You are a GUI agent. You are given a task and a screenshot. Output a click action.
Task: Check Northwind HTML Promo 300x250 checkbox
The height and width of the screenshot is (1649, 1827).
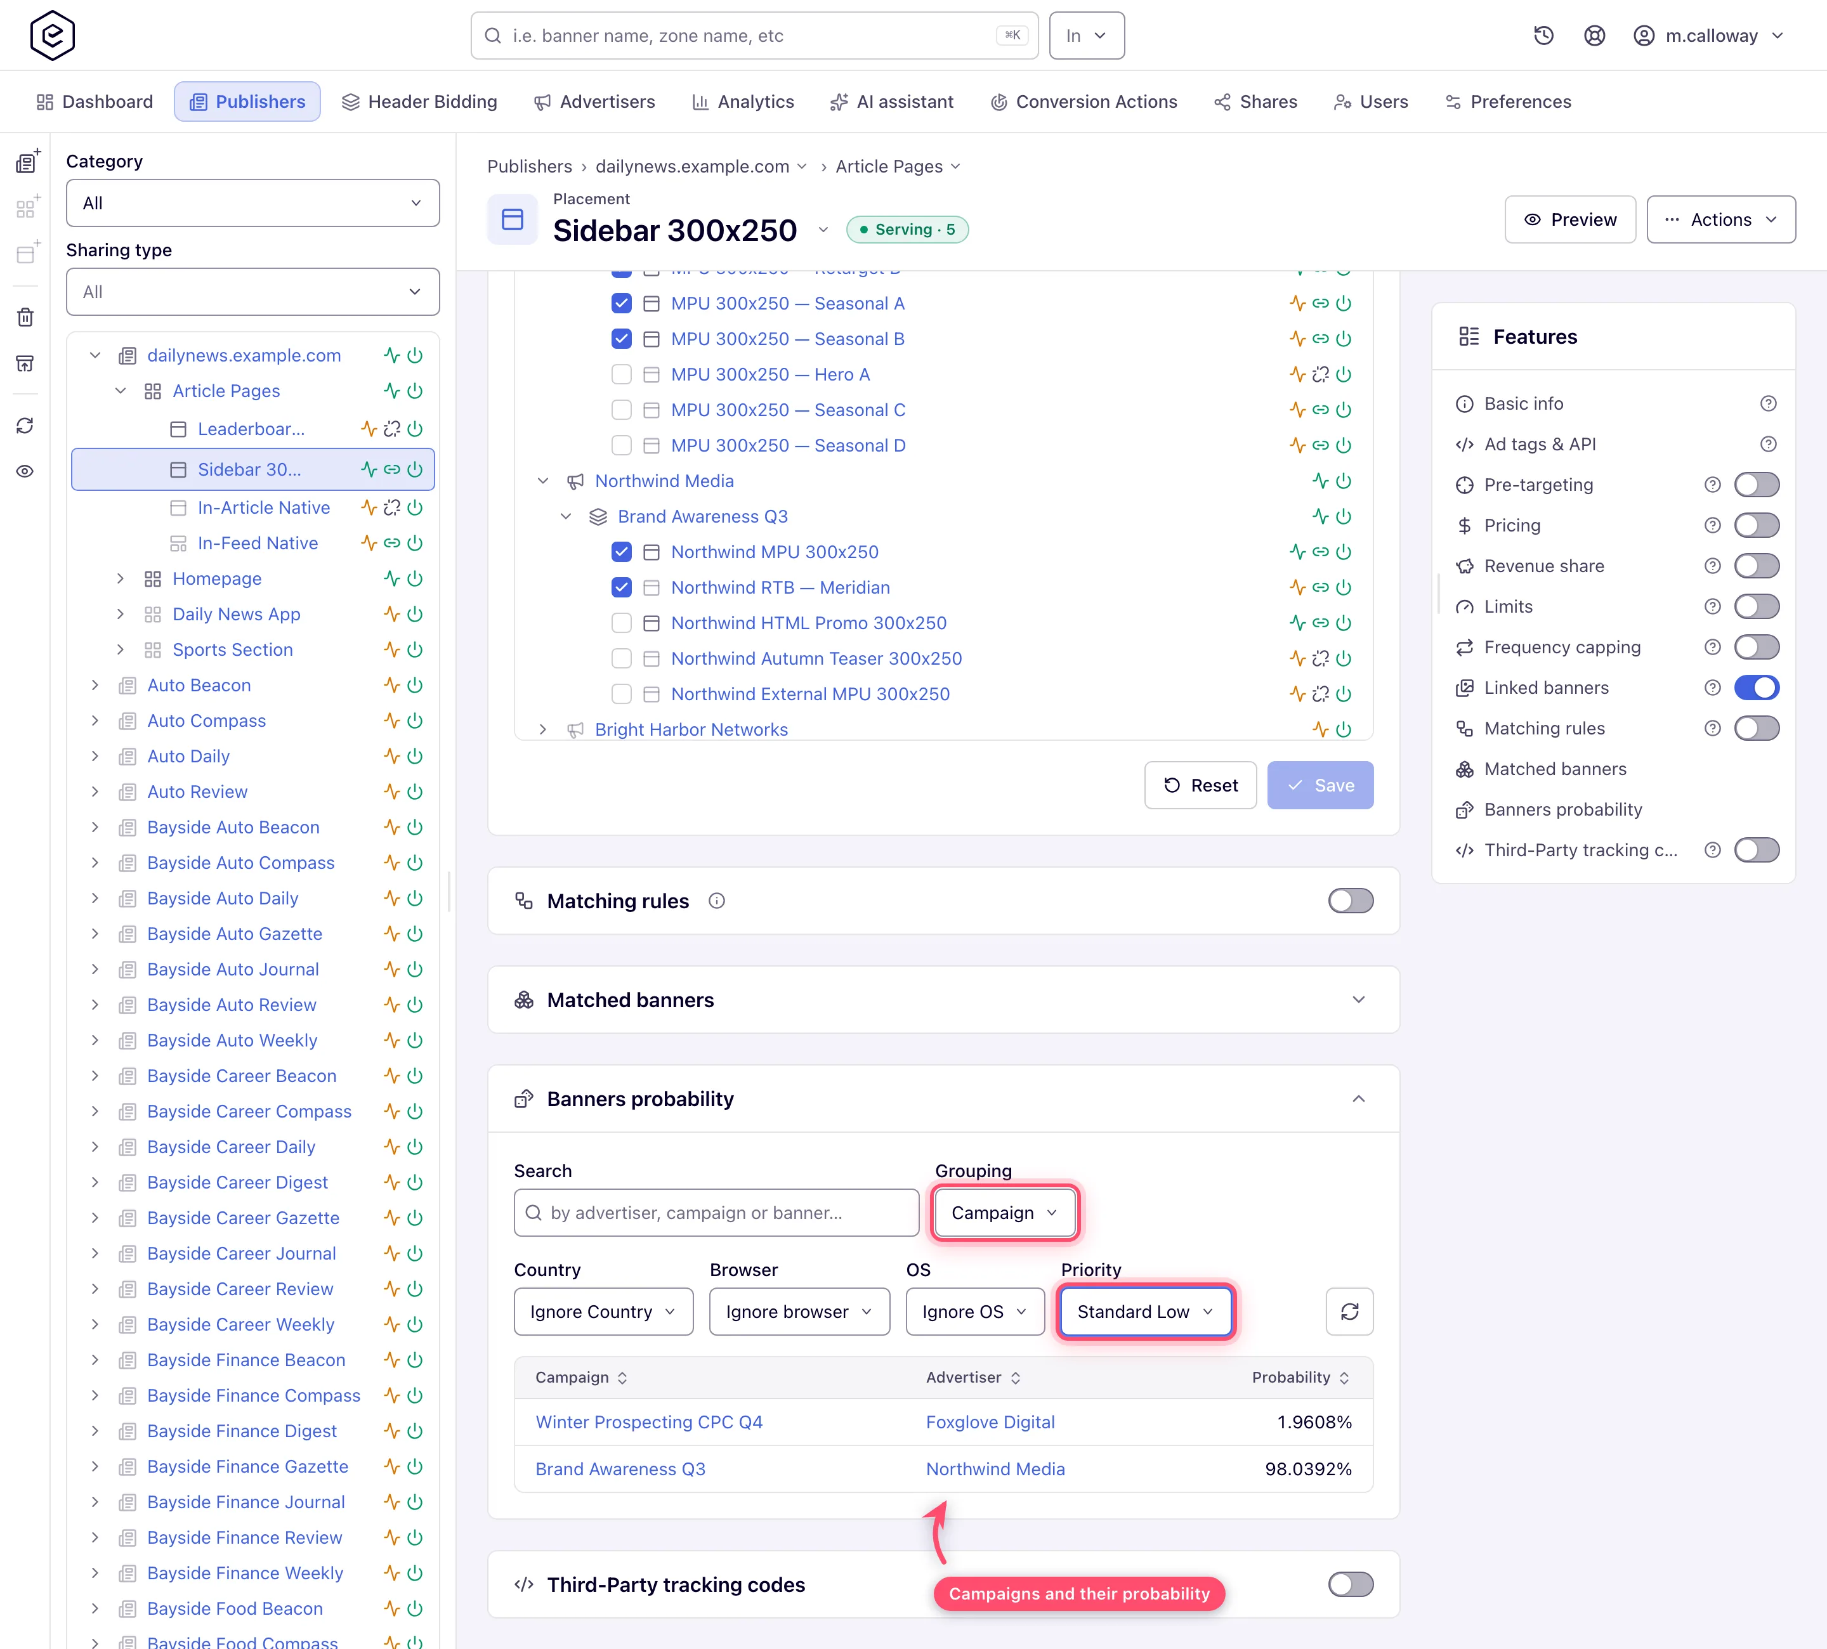[x=622, y=623]
